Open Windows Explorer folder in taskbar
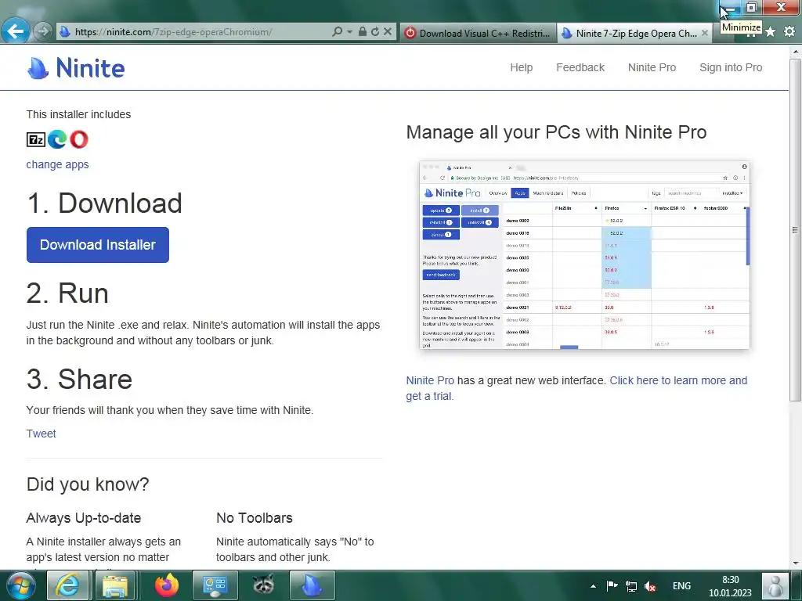This screenshot has width=802, height=601. click(x=115, y=585)
